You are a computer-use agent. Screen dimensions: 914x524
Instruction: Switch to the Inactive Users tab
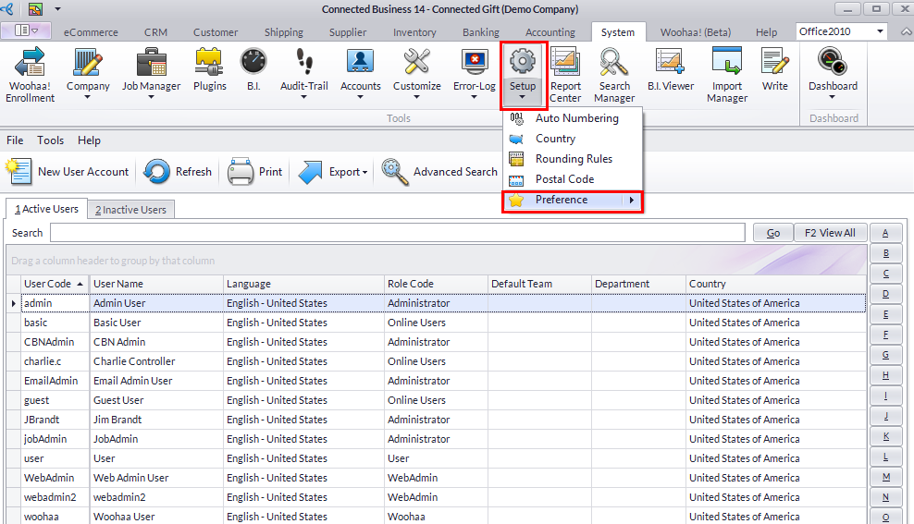coord(130,210)
